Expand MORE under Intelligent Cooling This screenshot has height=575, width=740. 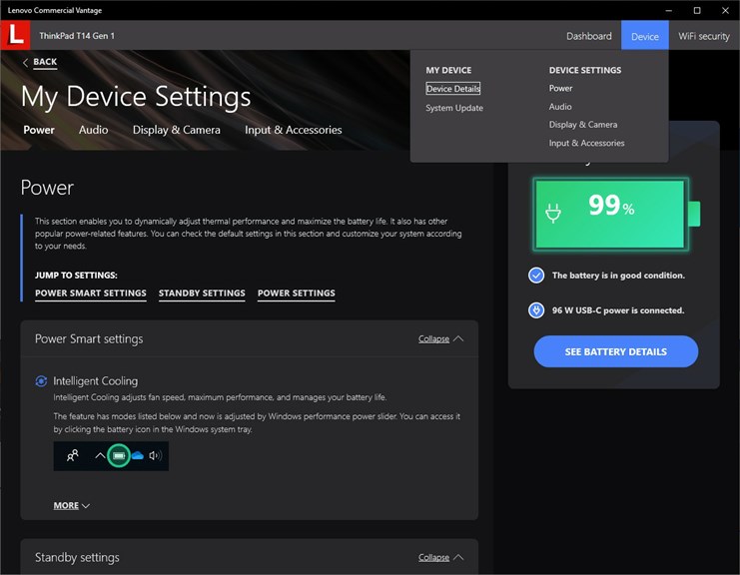[71, 506]
